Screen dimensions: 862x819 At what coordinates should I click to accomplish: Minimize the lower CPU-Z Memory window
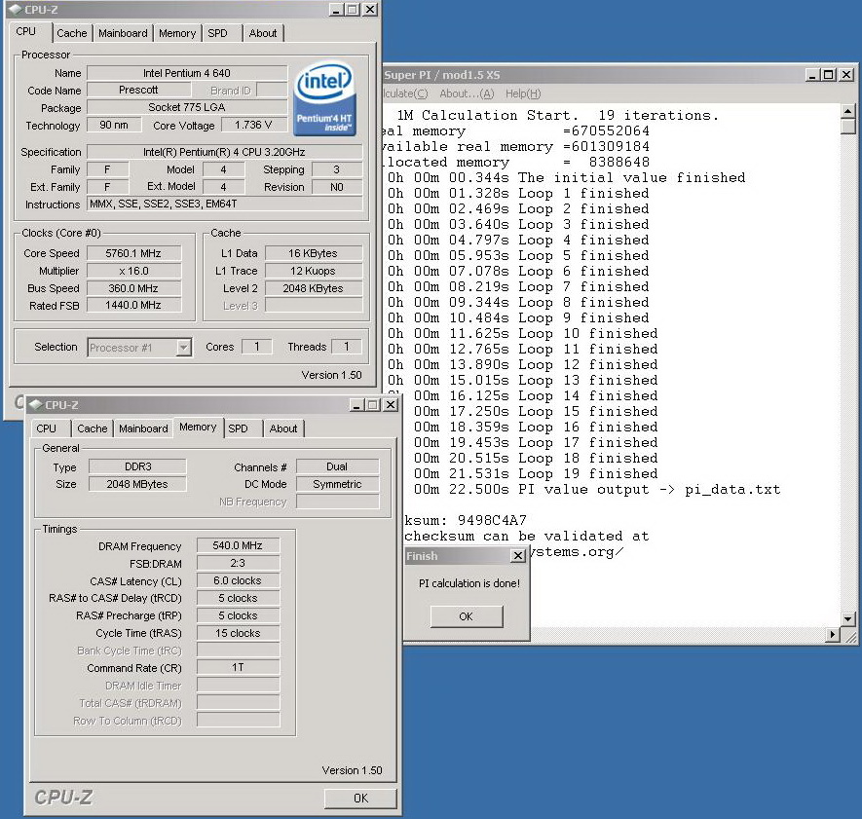[x=356, y=405]
